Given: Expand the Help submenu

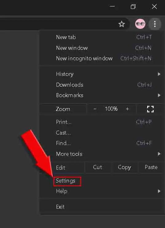Looking at the screenshot, I should click(x=102, y=191).
